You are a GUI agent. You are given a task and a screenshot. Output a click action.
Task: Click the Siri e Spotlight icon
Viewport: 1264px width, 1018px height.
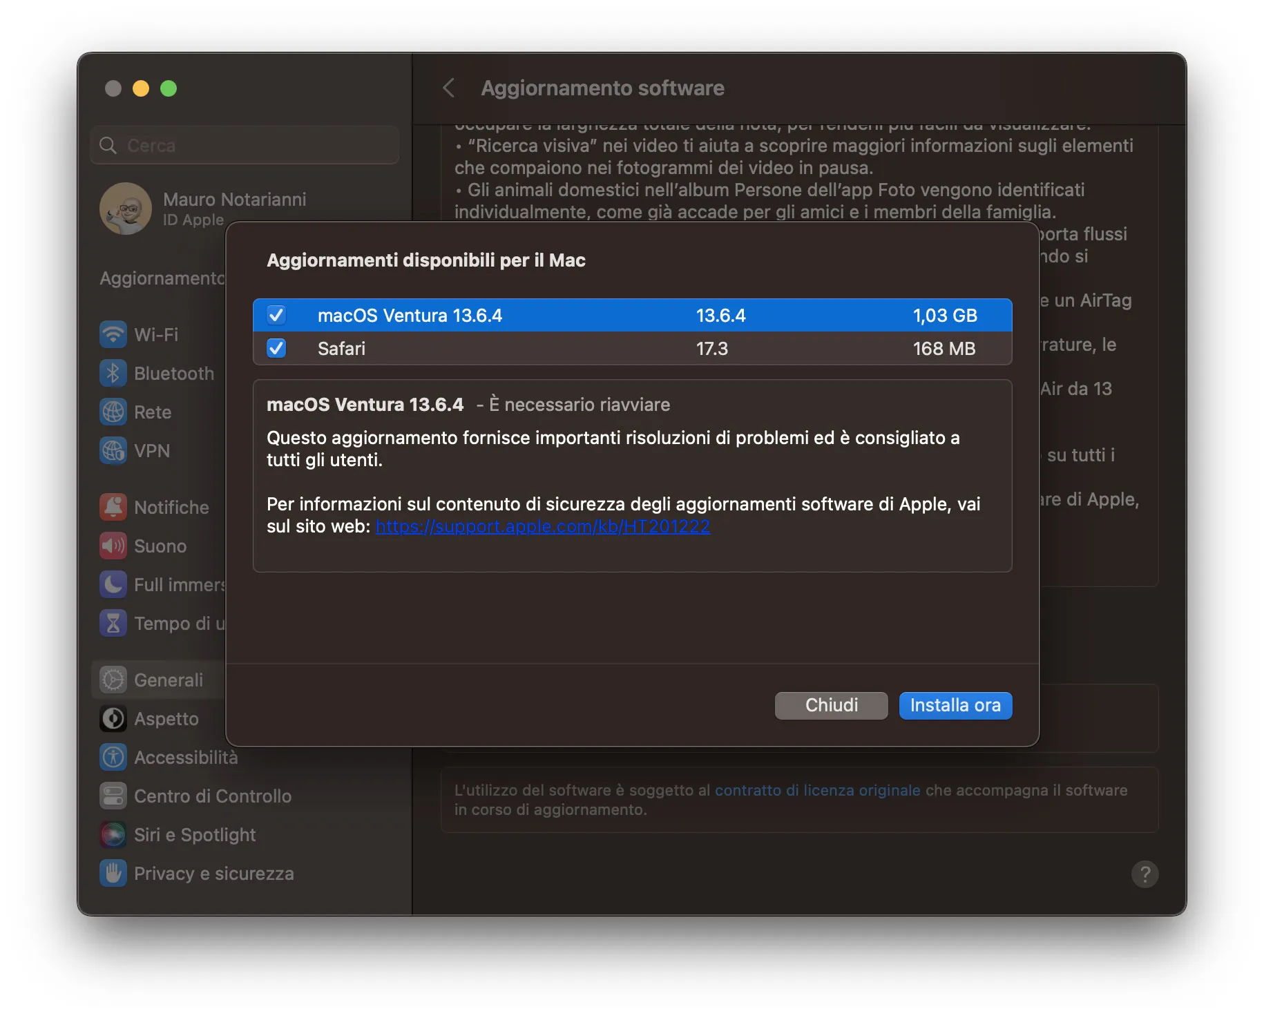113,835
